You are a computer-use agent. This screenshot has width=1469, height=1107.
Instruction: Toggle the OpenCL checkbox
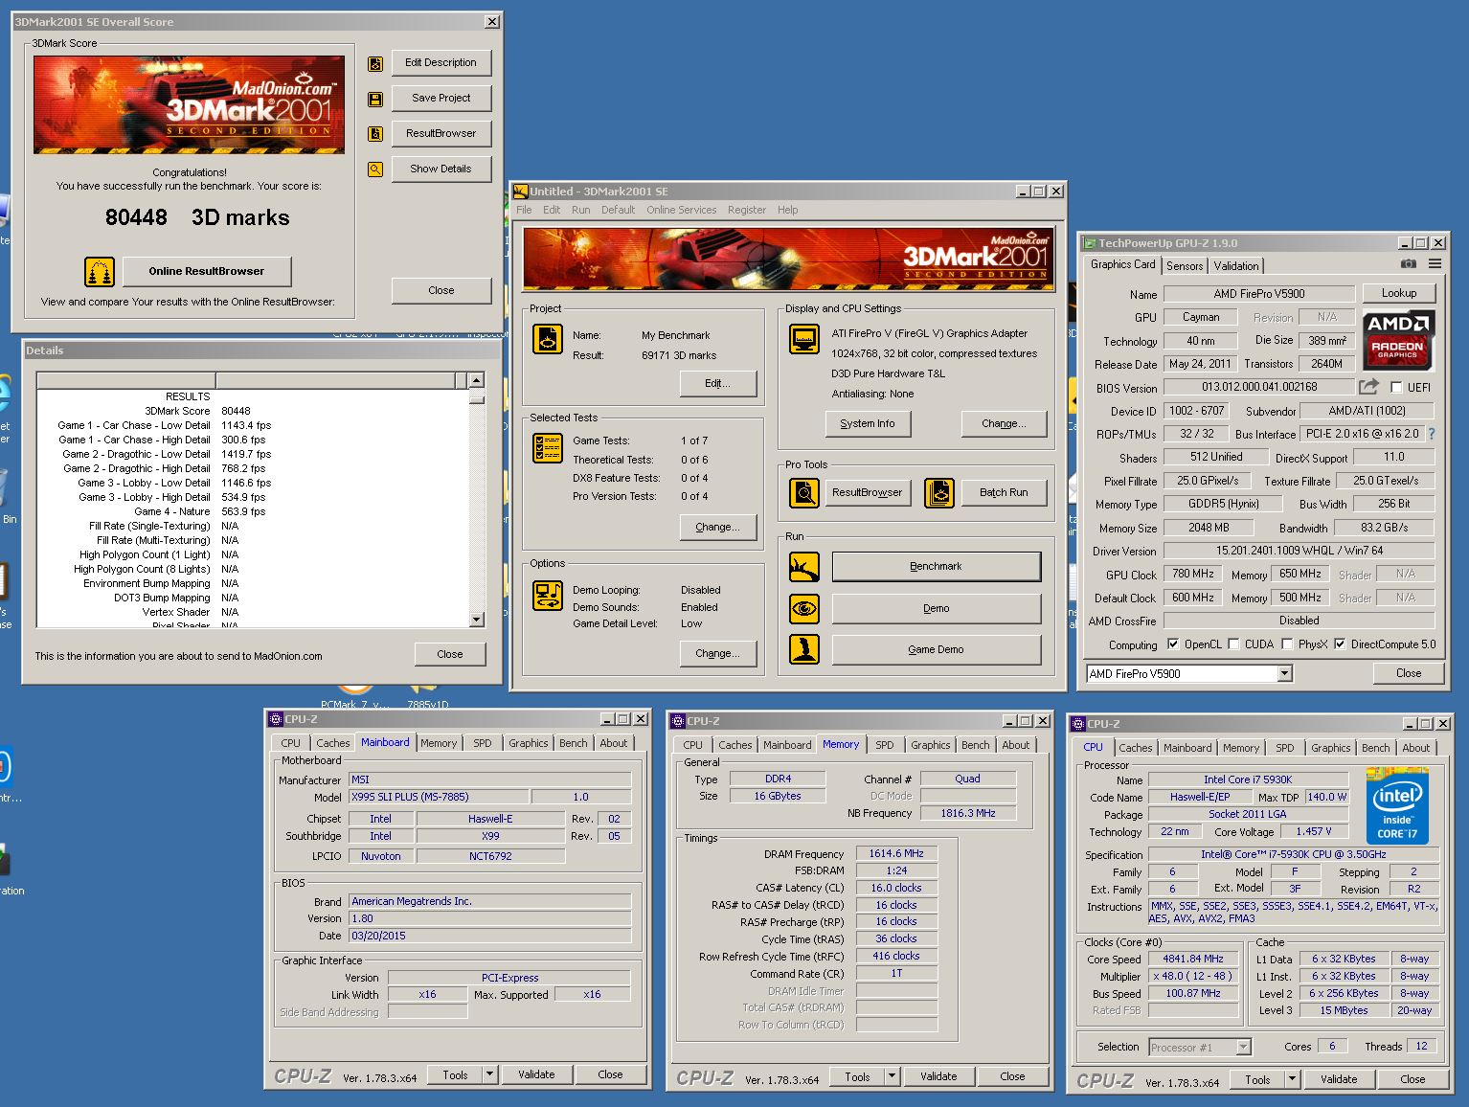[x=1173, y=644]
